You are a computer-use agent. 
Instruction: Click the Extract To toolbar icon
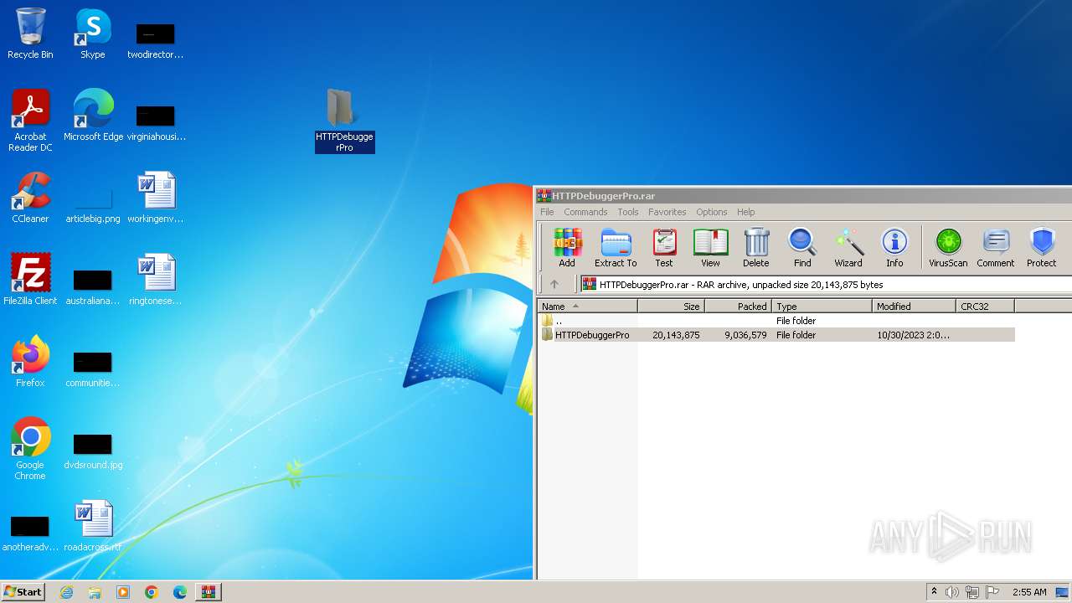pos(616,248)
